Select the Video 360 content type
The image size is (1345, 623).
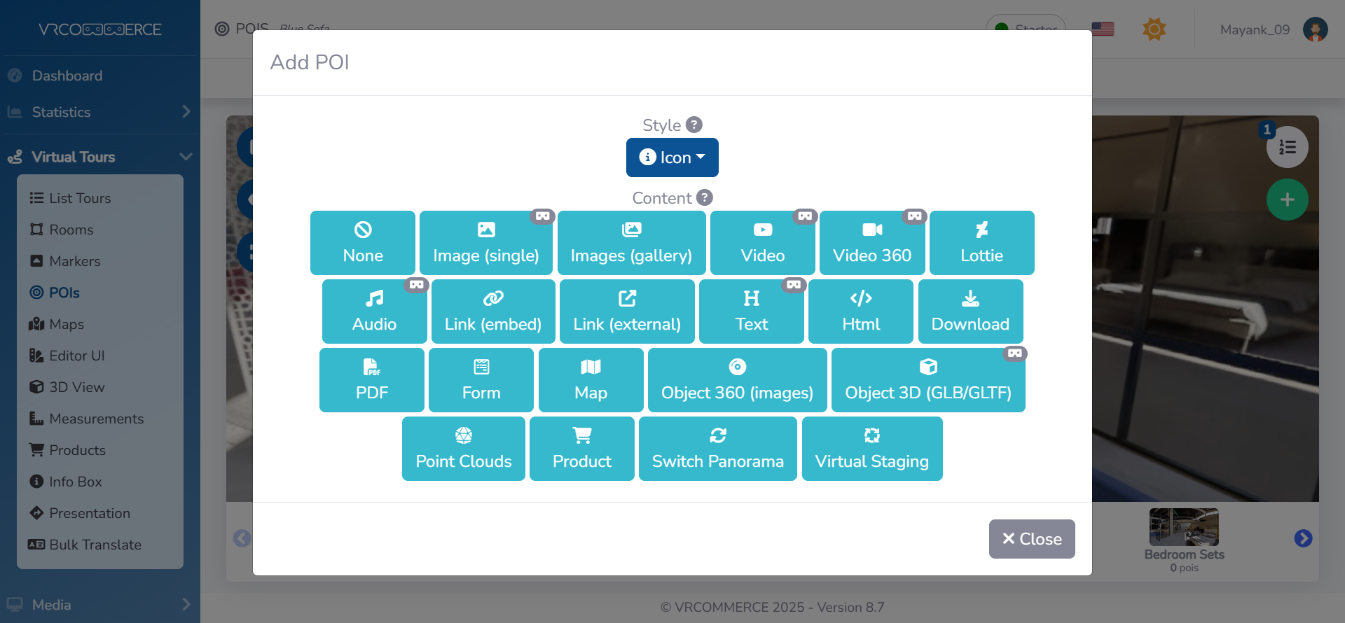pyautogui.click(x=871, y=243)
